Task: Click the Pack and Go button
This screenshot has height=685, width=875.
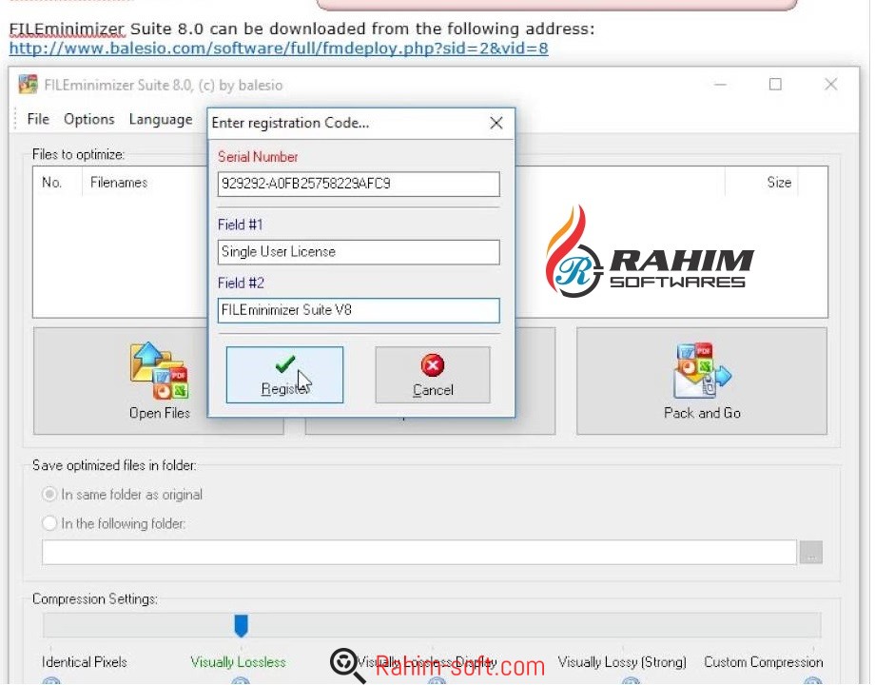Action: (x=702, y=381)
